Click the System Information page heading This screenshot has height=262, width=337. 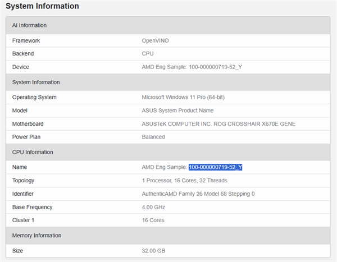42,6
